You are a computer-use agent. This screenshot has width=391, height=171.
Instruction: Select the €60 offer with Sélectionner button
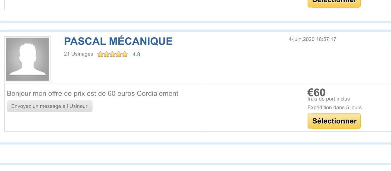point(334,121)
